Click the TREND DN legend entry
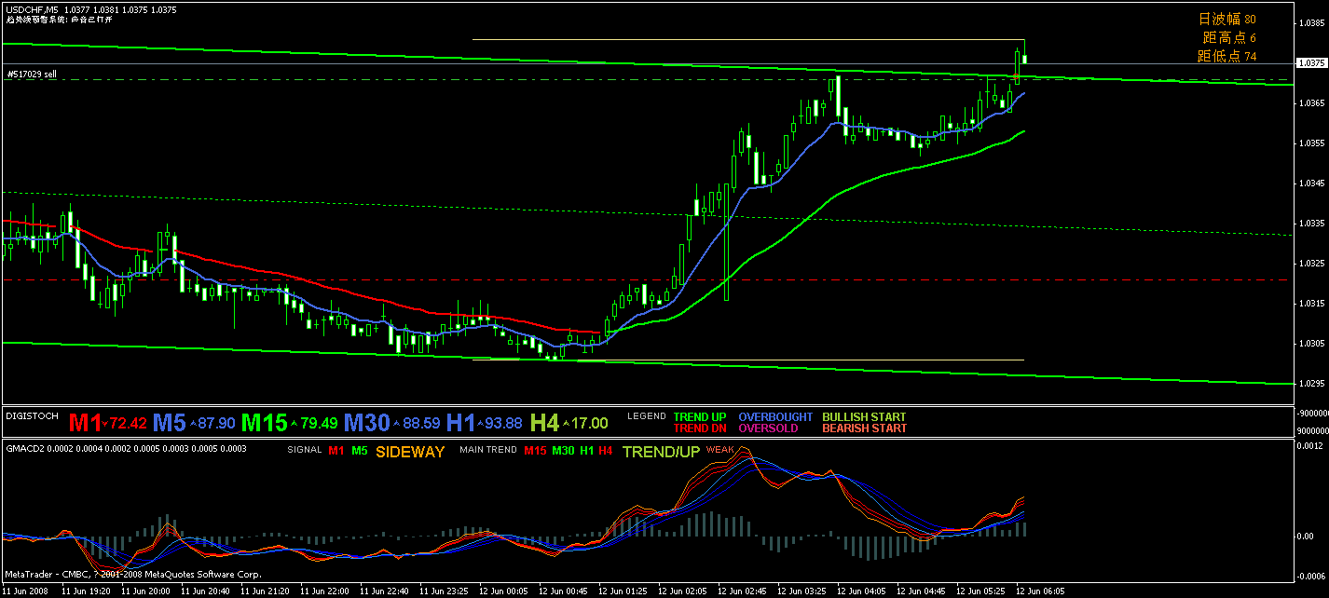Image resolution: width=1329 pixels, height=598 pixels. (700, 428)
